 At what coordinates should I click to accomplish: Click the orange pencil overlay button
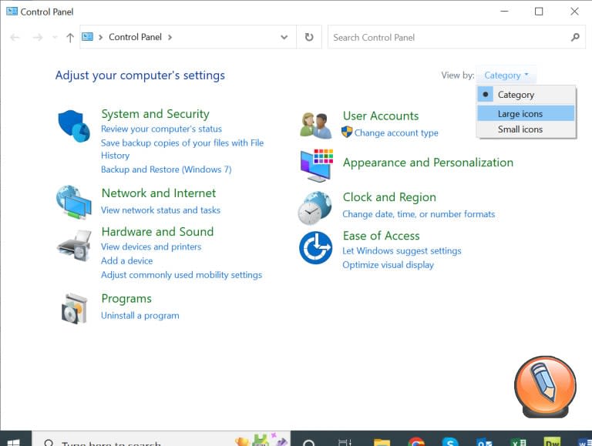(x=545, y=387)
